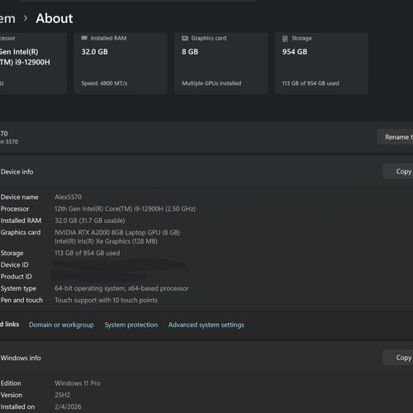Select the '113 GB of 954 GB used' value in Device info
The width and height of the screenshot is (413, 413).
tap(87, 253)
